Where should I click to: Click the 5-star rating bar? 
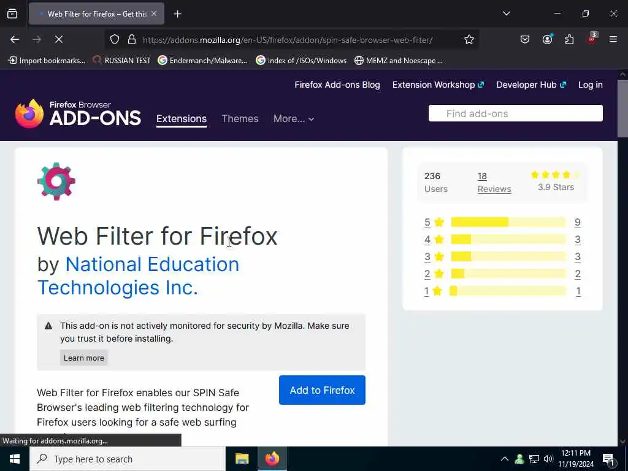tap(508, 222)
